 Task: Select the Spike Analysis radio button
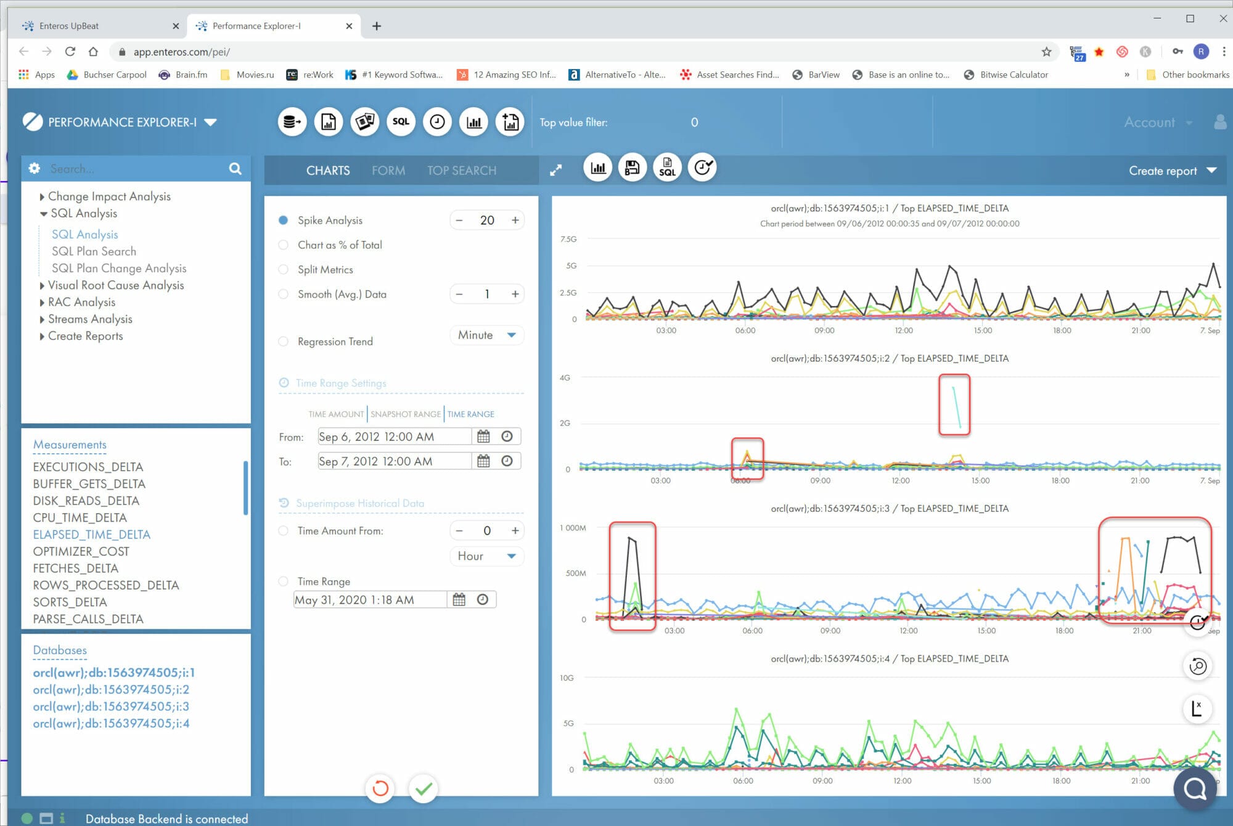coord(283,220)
